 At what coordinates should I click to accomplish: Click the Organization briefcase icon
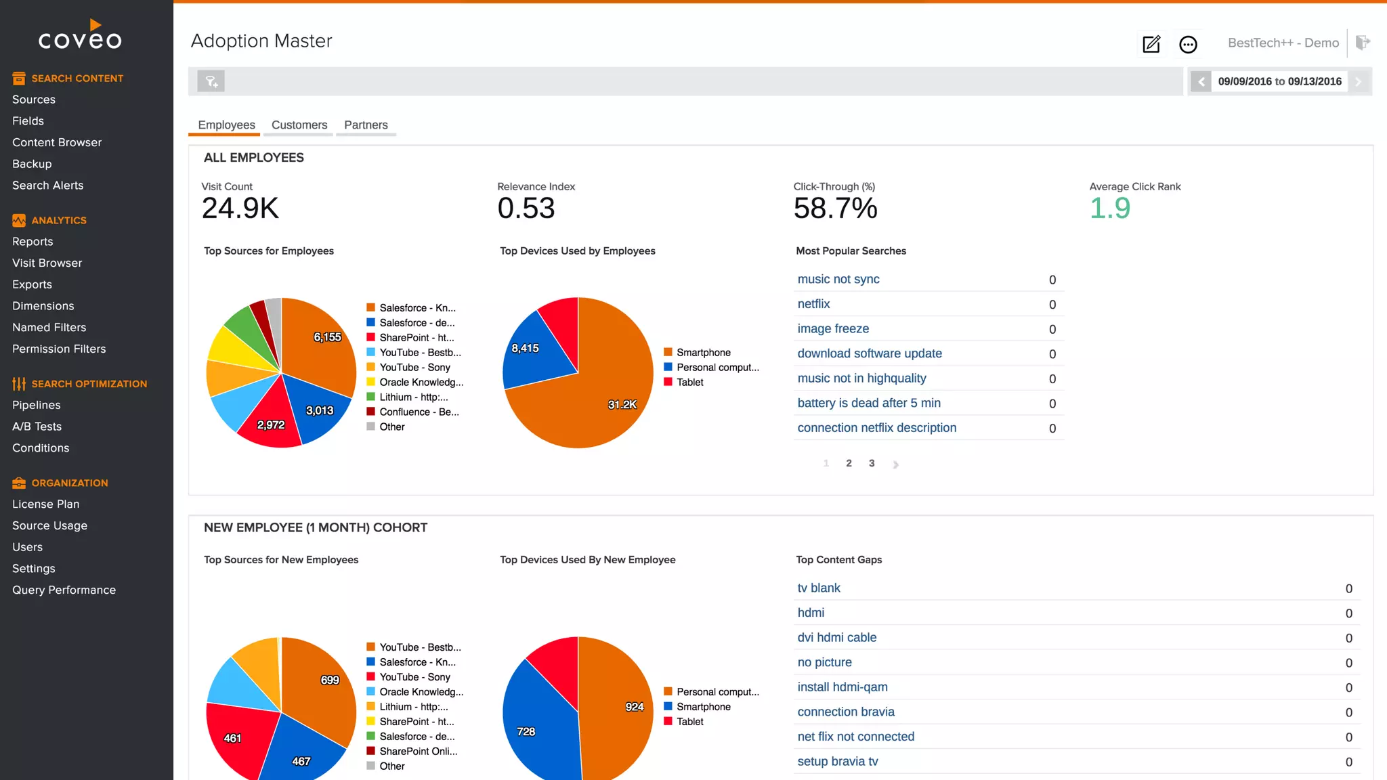tap(19, 483)
